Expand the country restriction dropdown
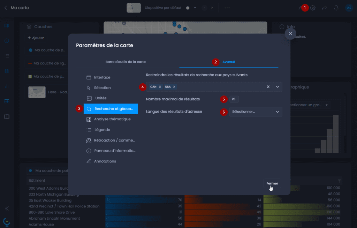Image resolution: width=357 pixels, height=228 pixels. point(278,87)
